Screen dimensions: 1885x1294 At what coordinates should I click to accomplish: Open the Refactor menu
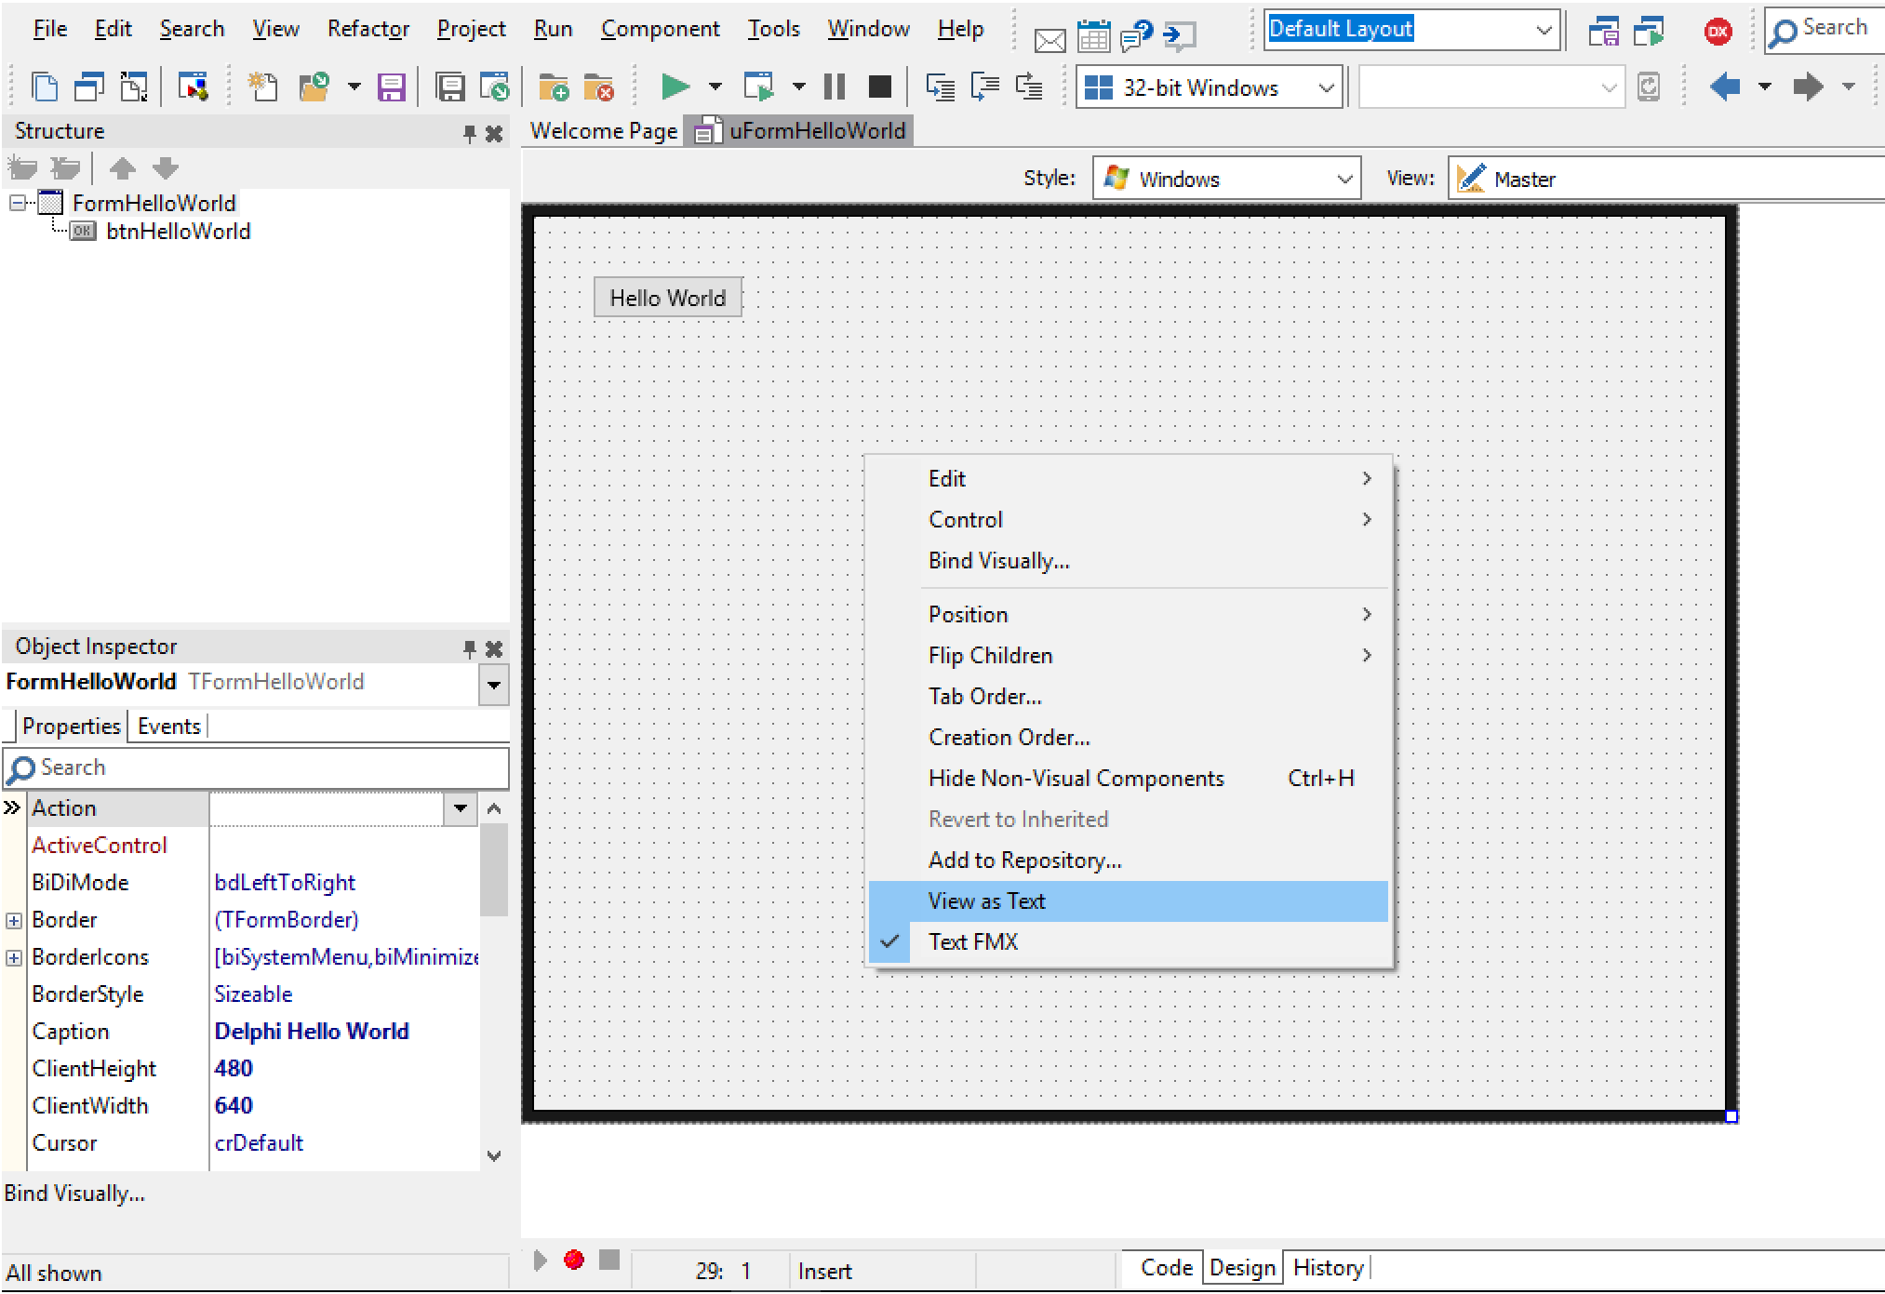click(368, 30)
